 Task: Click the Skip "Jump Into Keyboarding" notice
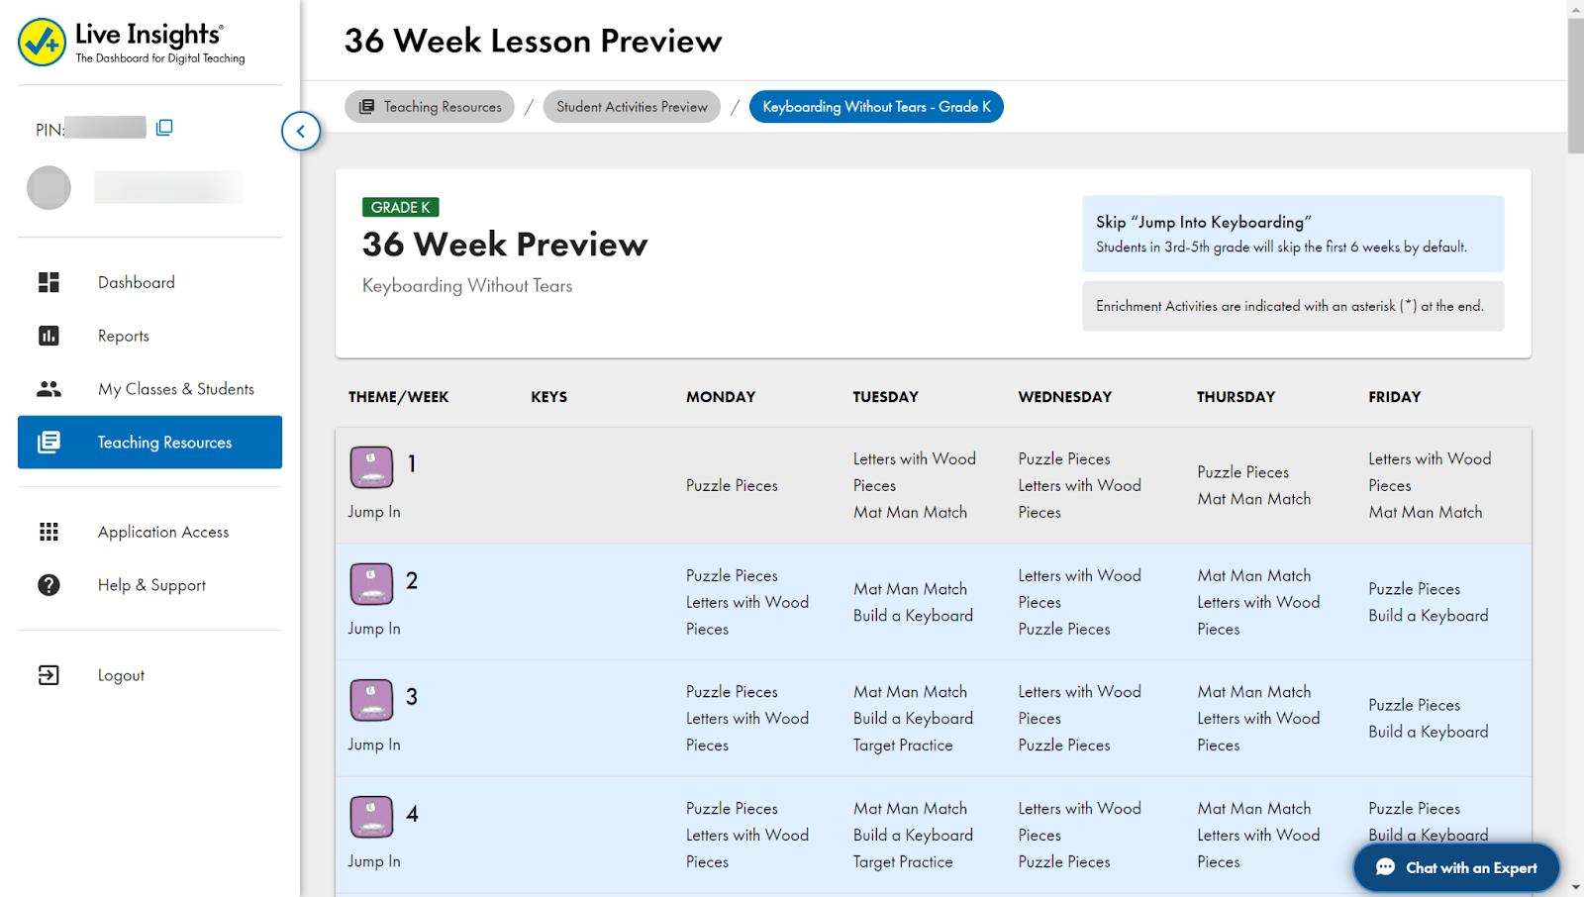tap(1293, 234)
